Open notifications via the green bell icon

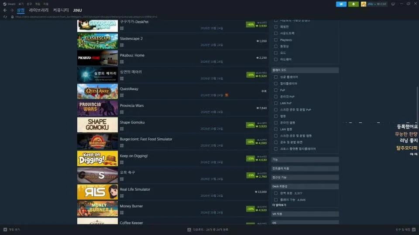click(x=353, y=4)
